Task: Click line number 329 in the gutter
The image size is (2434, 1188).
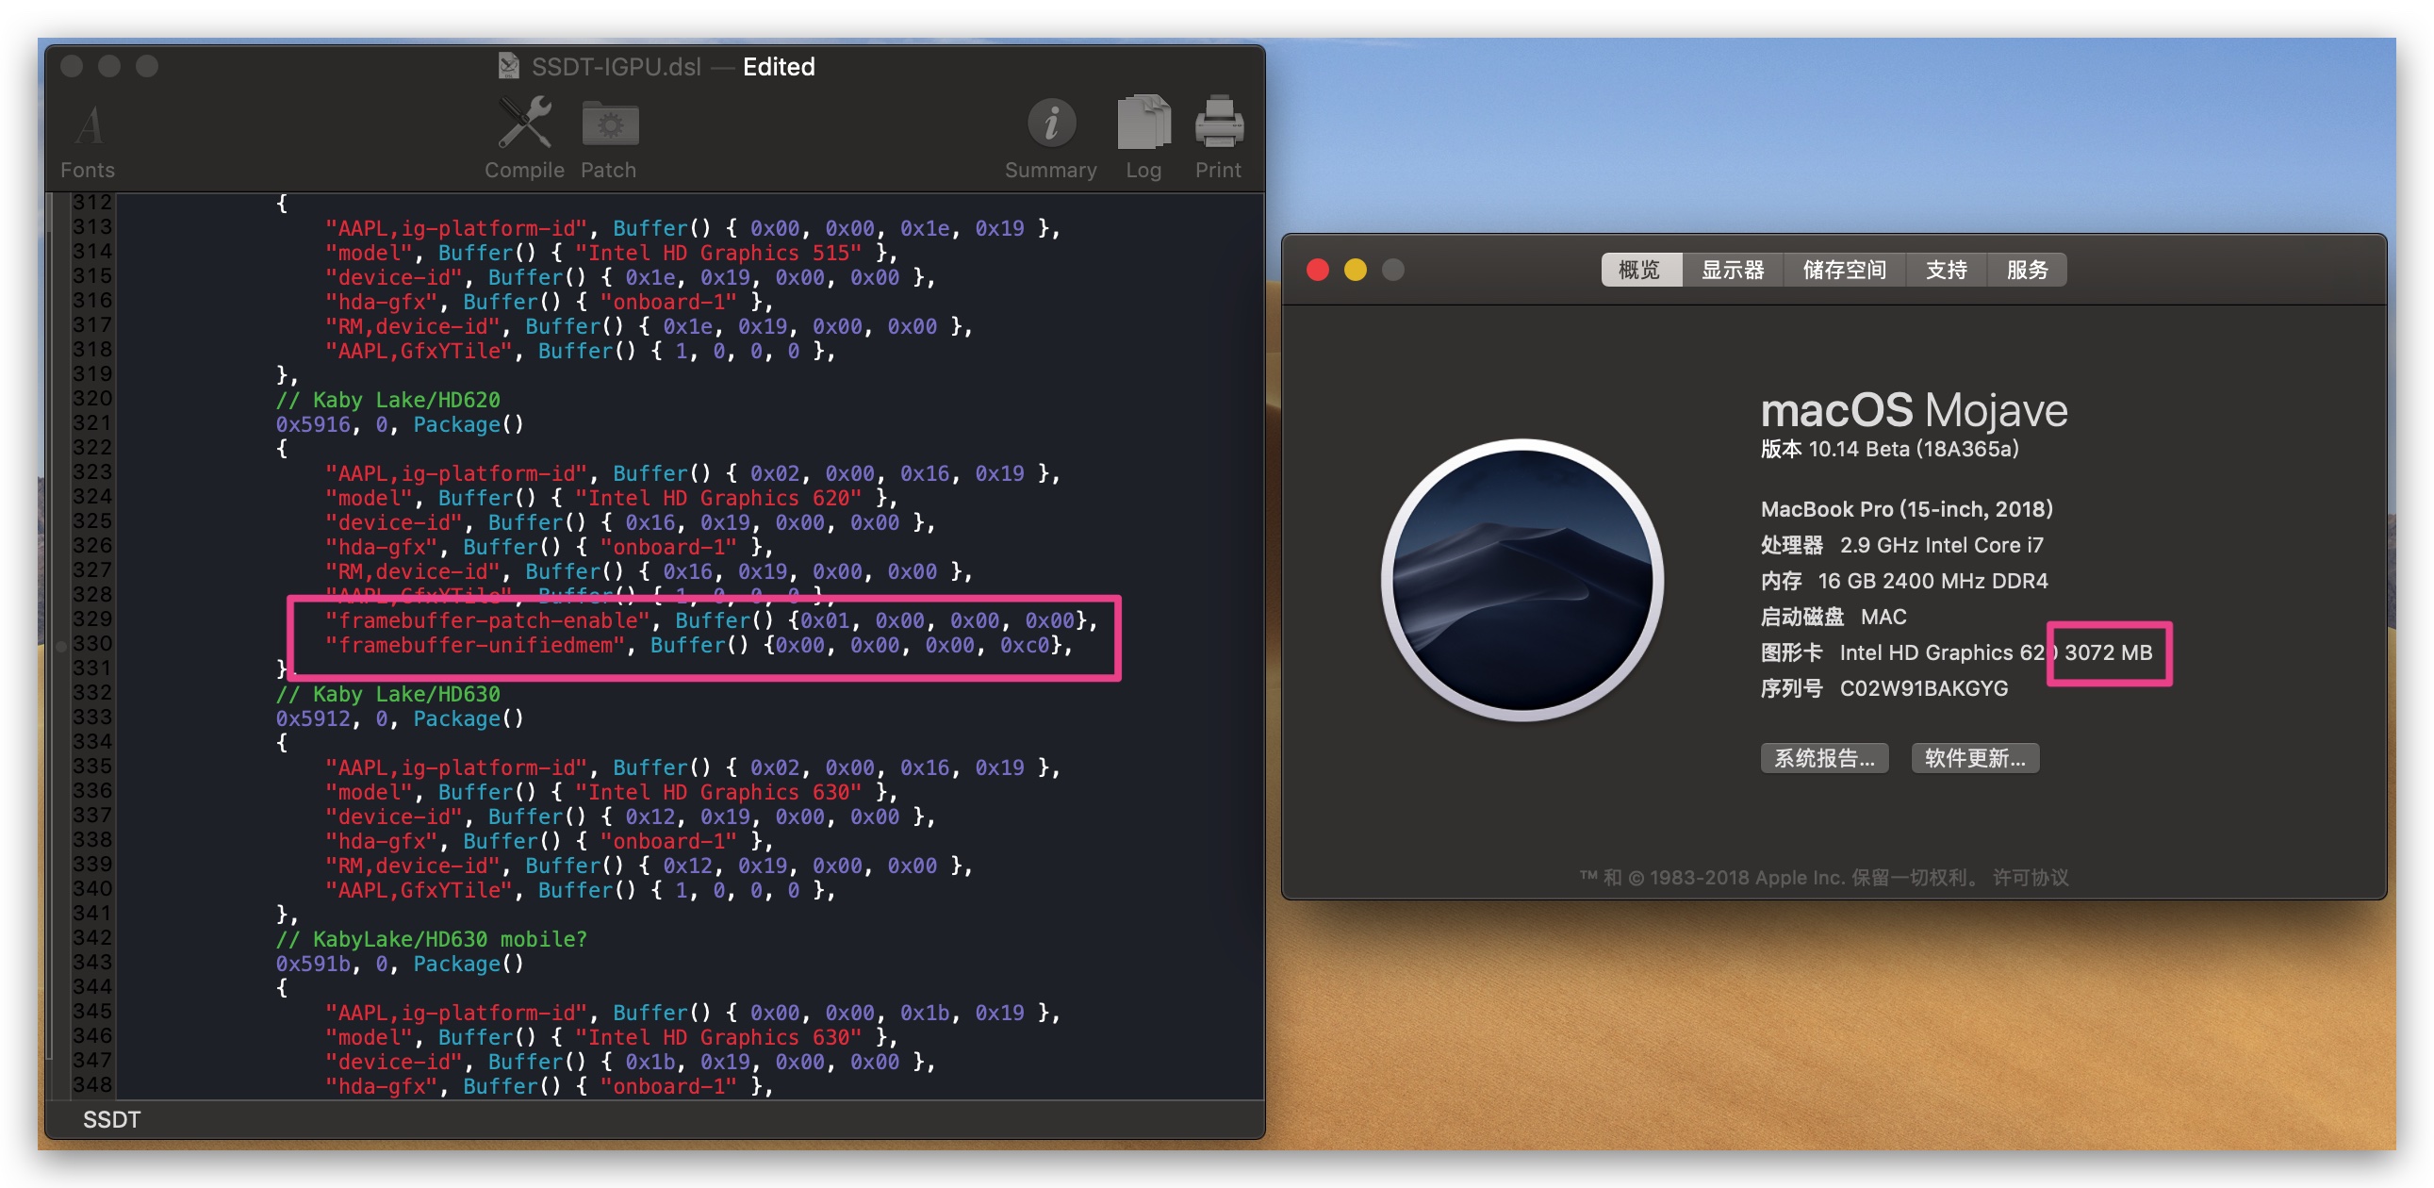Action: [x=92, y=619]
